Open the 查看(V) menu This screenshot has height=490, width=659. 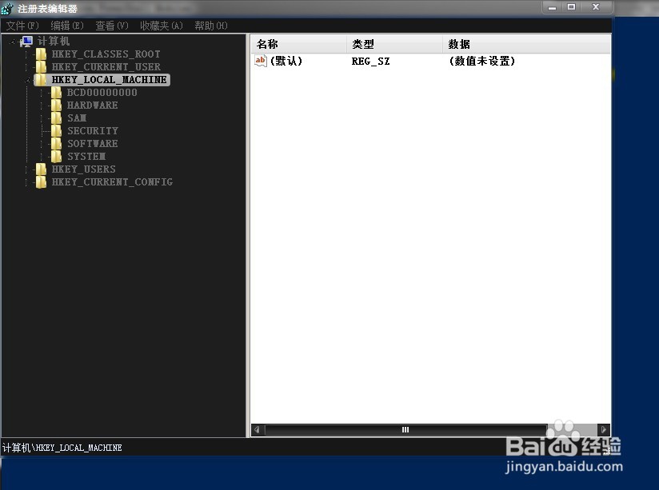pyautogui.click(x=112, y=26)
